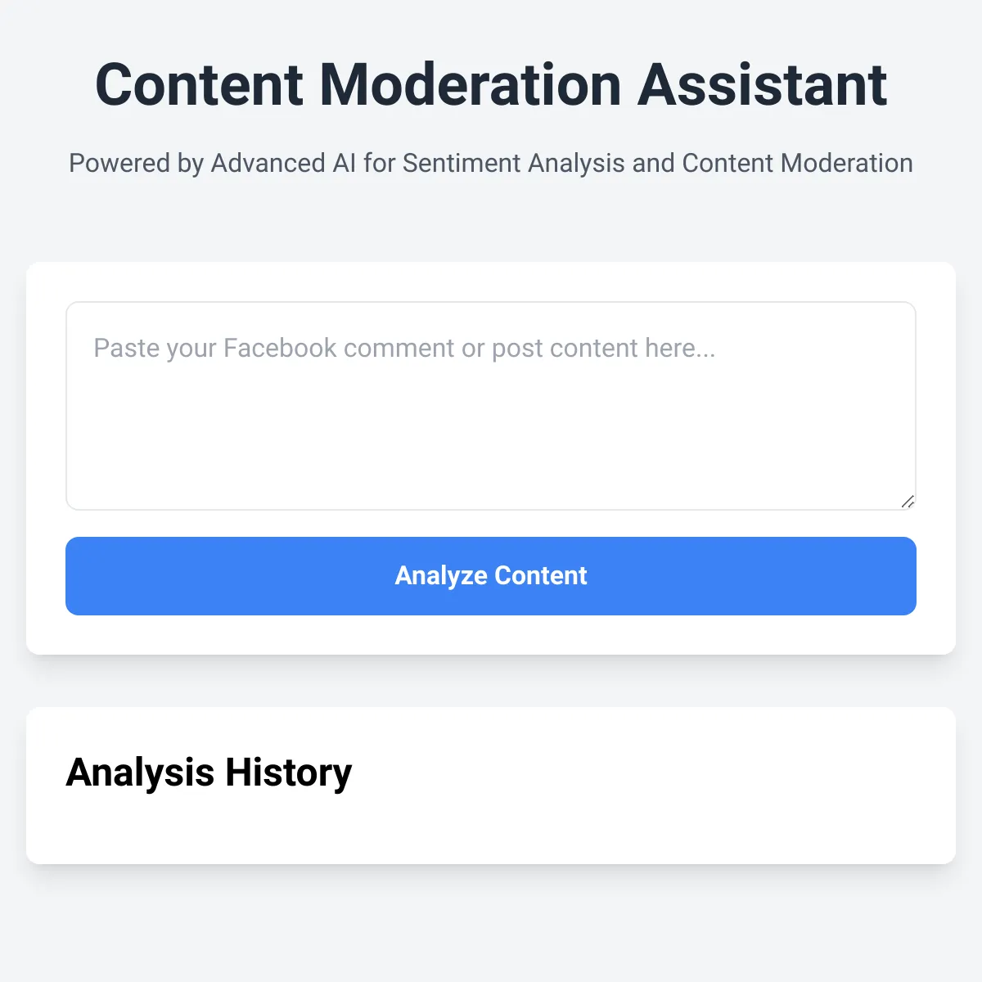The width and height of the screenshot is (982, 982).
Task: Click Advanced AI in the subtitle
Action: point(283,164)
